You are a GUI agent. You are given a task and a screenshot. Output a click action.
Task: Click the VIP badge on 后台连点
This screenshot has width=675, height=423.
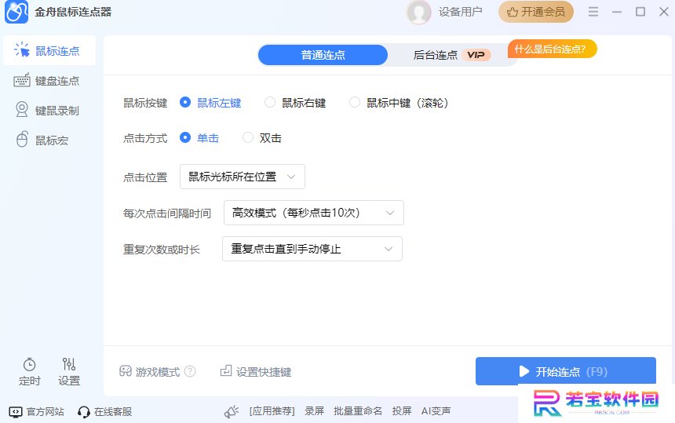(x=476, y=55)
